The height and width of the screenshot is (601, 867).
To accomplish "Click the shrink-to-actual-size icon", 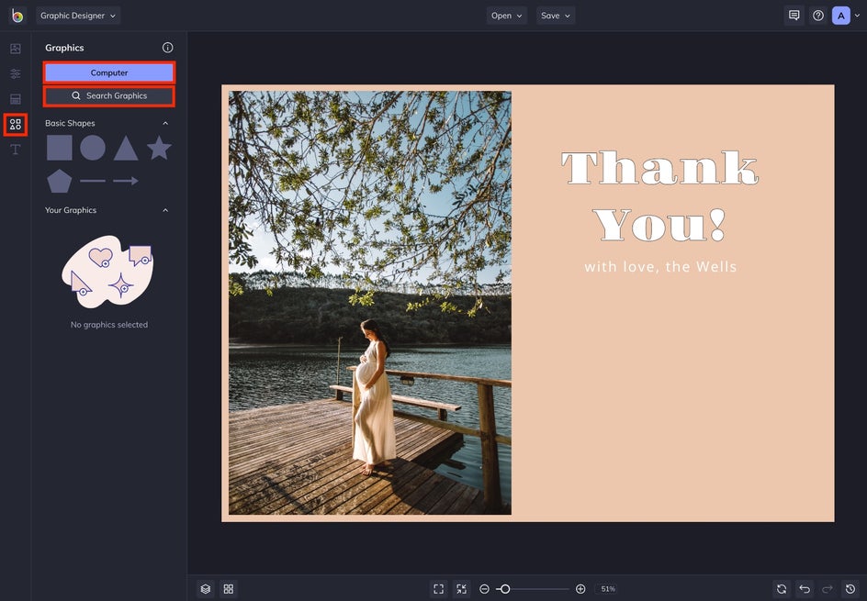I will (462, 589).
